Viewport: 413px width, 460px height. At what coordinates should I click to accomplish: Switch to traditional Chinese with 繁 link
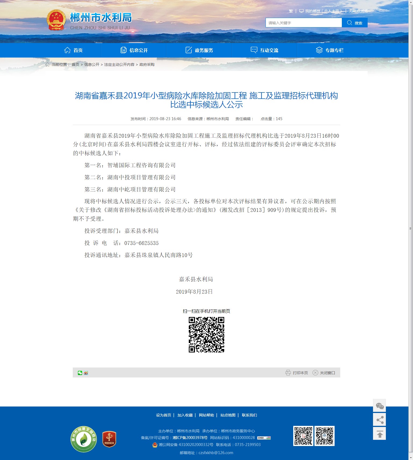291,11
